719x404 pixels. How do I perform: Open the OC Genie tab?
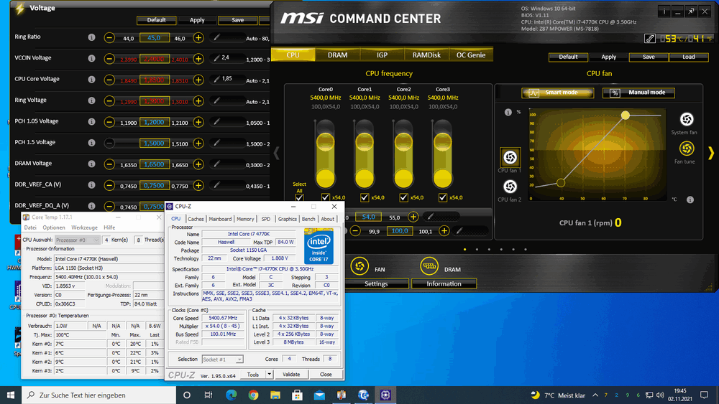point(471,55)
